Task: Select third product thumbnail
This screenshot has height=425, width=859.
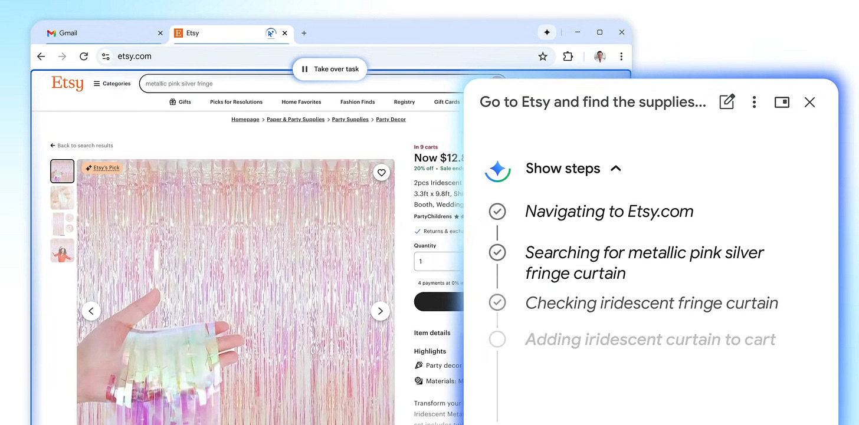Action: click(63, 224)
